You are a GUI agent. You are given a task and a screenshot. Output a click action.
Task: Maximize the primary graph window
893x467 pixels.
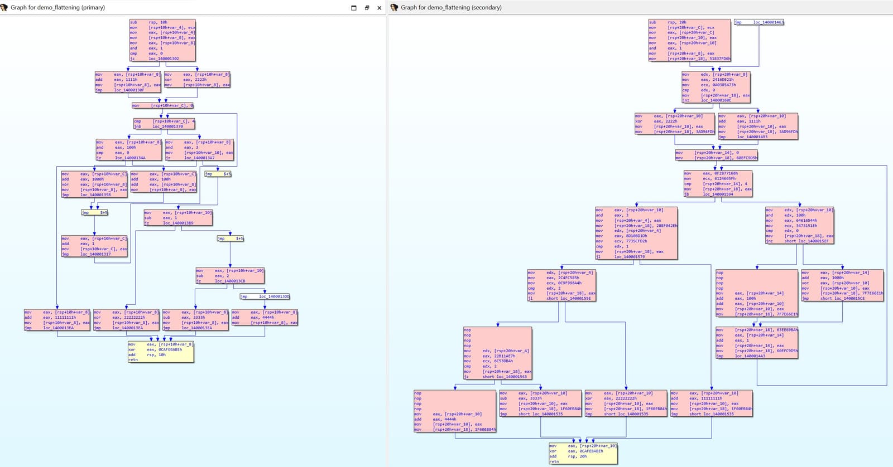coord(354,8)
